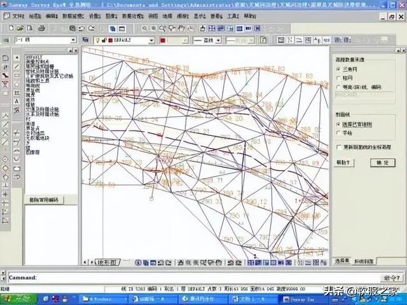
Task: Click the intersection snap X icon
Action: tap(5, 133)
